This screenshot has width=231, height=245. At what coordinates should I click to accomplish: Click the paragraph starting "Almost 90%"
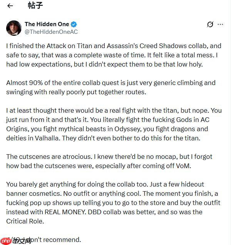(x=111, y=87)
